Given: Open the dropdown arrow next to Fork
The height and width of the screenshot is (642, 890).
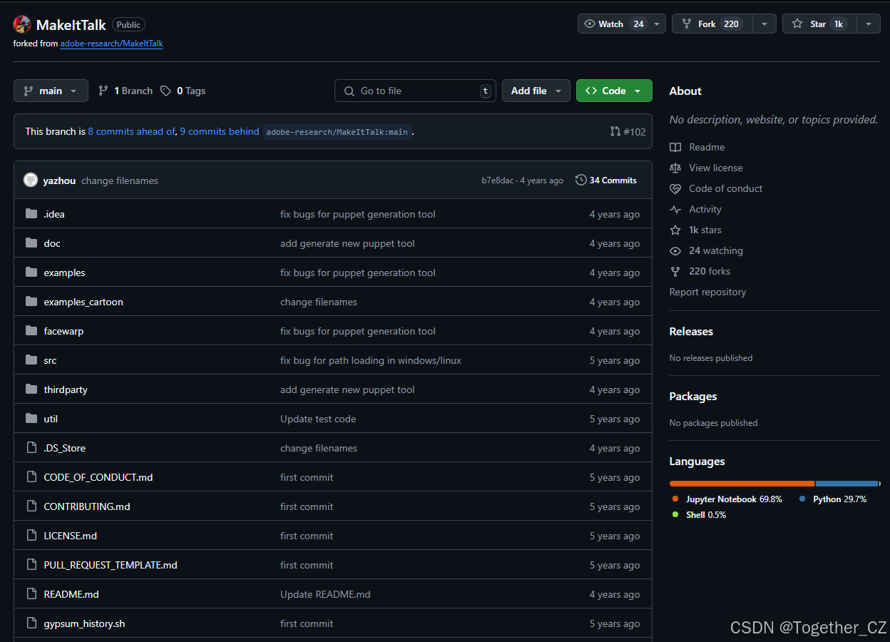Looking at the screenshot, I should coord(764,24).
